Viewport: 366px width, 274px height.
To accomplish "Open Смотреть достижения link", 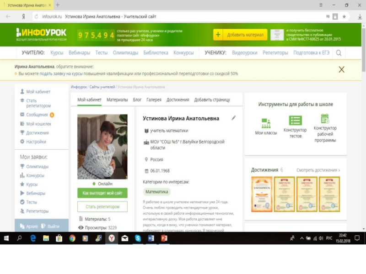I will (x=318, y=170).
